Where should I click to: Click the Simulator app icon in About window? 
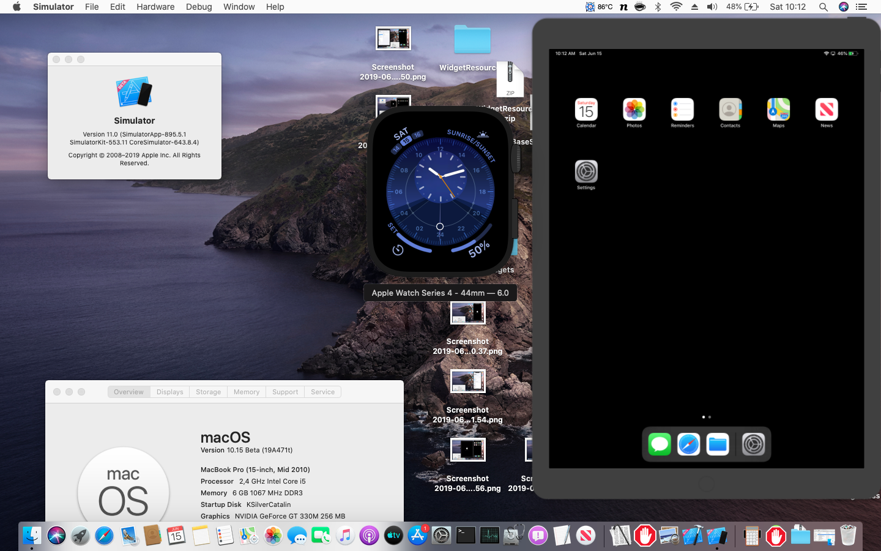[x=135, y=92]
